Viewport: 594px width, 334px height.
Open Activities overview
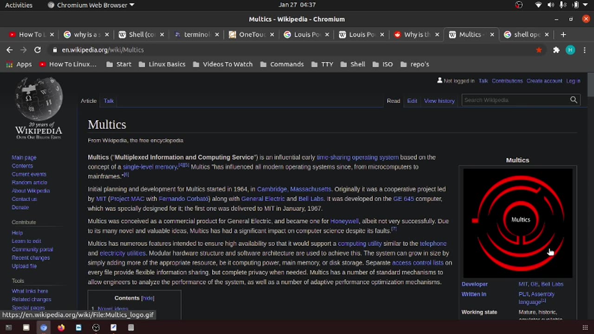pos(19,5)
